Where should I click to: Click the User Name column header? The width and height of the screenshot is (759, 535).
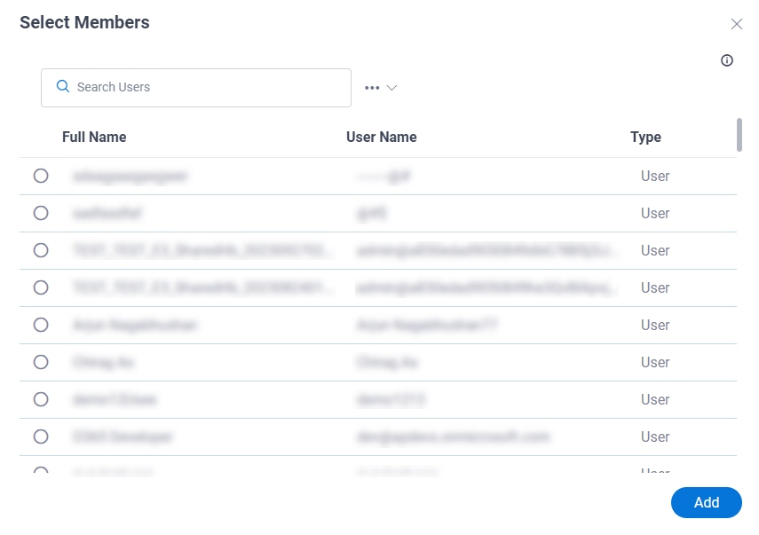(x=382, y=137)
